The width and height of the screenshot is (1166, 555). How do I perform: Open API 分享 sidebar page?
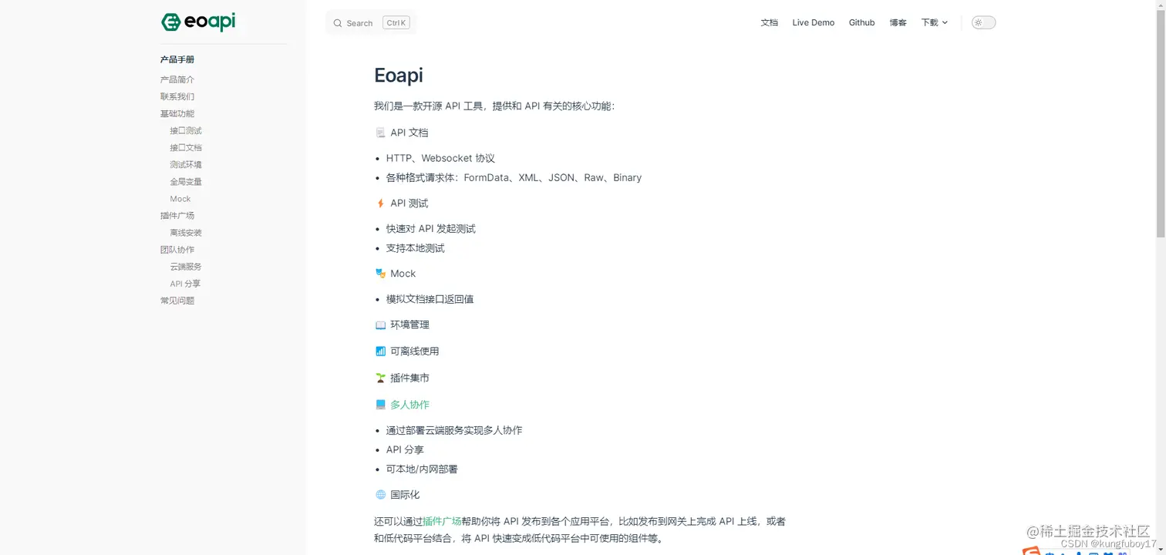(x=185, y=283)
